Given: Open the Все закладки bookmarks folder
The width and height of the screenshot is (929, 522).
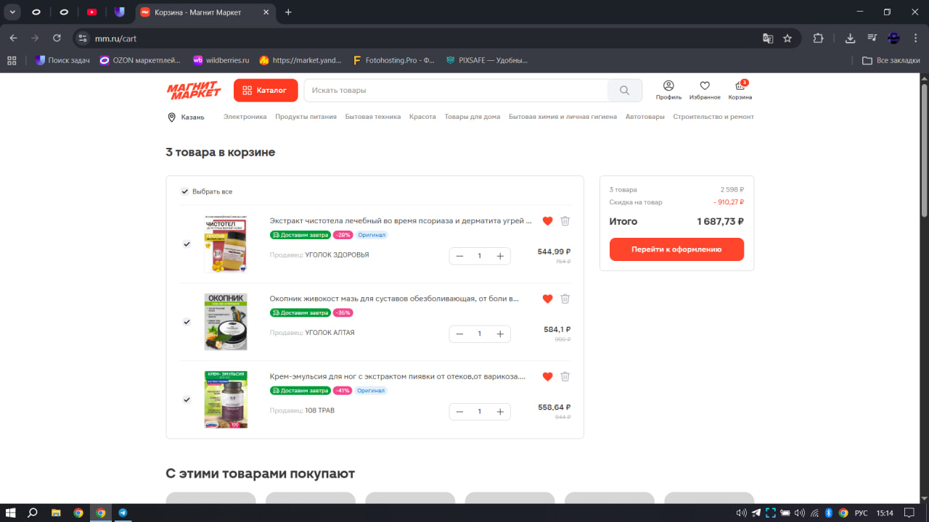Looking at the screenshot, I should (891, 60).
